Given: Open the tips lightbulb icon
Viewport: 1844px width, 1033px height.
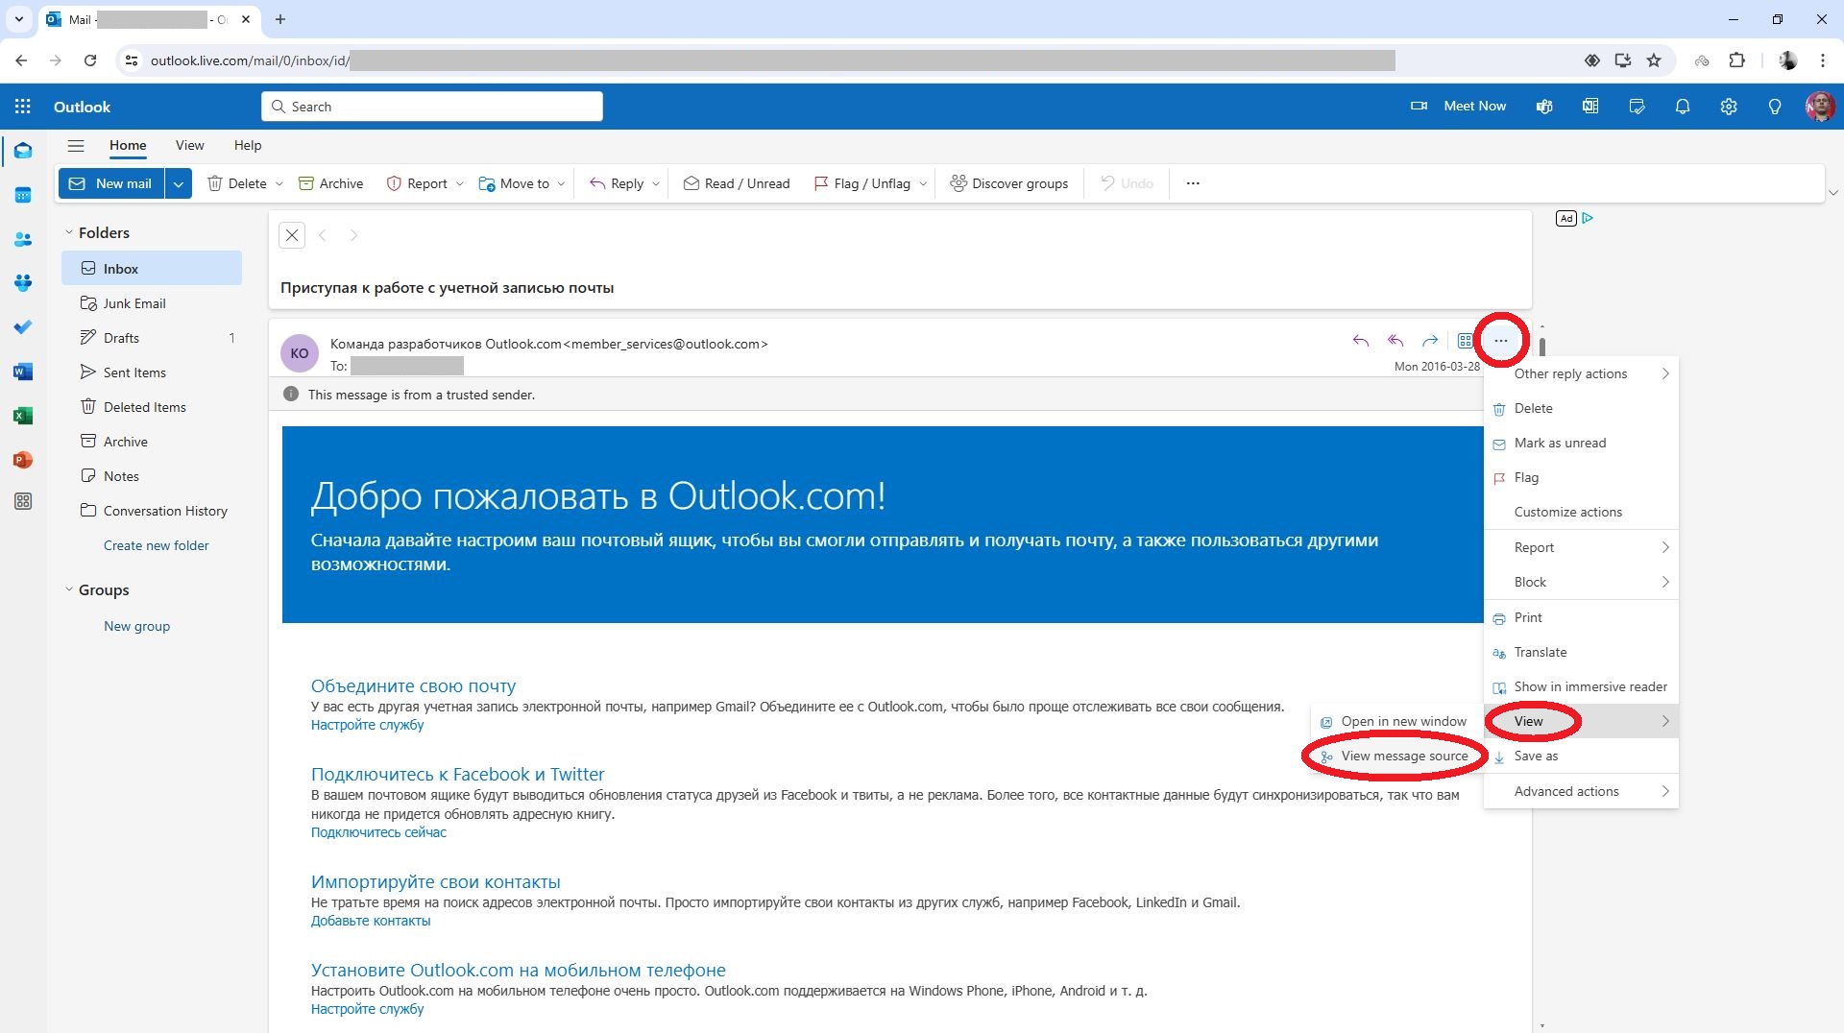Looking at the screenshot, I should (x=1775, y=107).
